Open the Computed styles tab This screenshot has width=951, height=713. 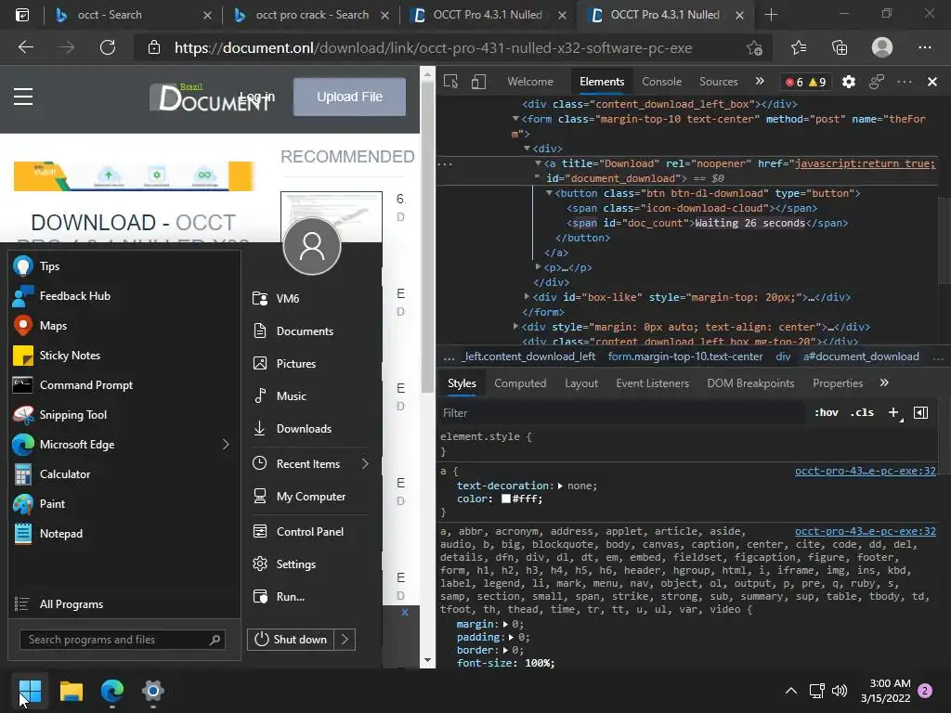click(x=520, y=383)
